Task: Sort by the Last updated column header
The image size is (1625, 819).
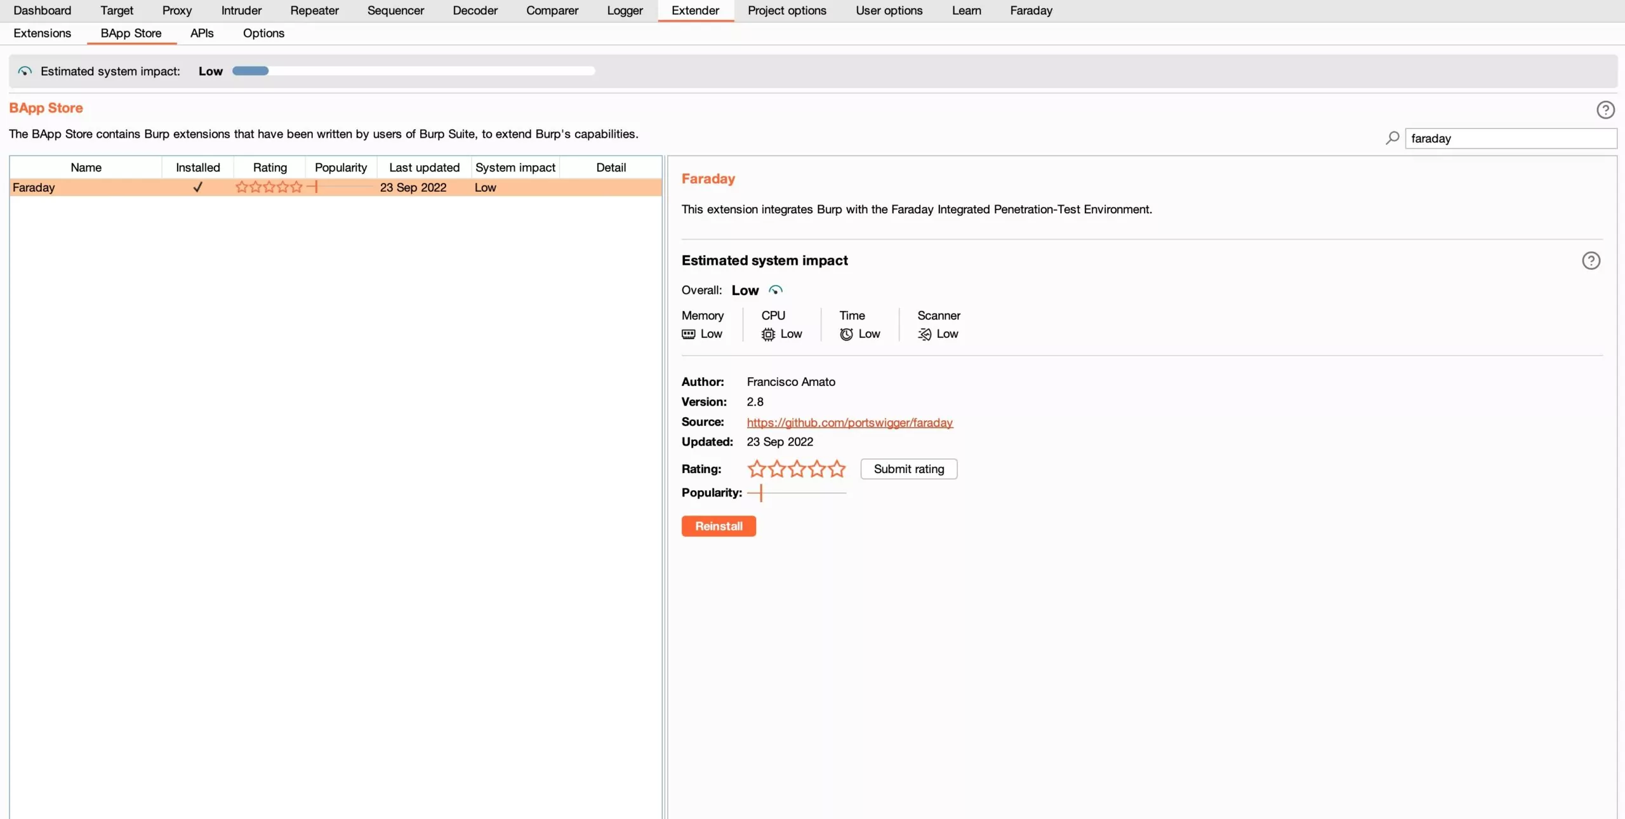Action: coord(424,168)
